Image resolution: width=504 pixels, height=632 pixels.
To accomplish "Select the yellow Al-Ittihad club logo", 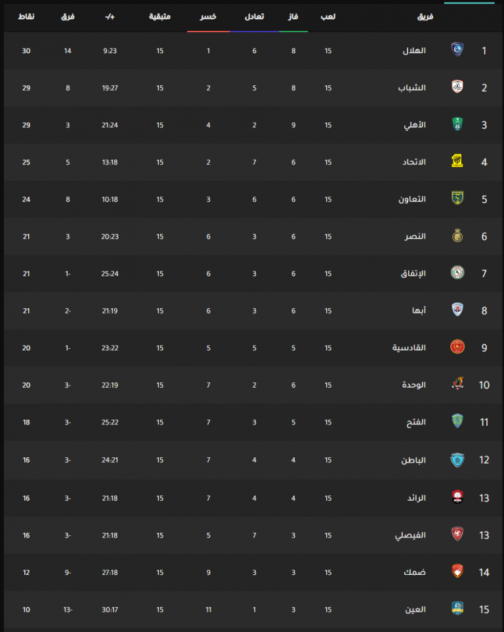I will point(457,161).
